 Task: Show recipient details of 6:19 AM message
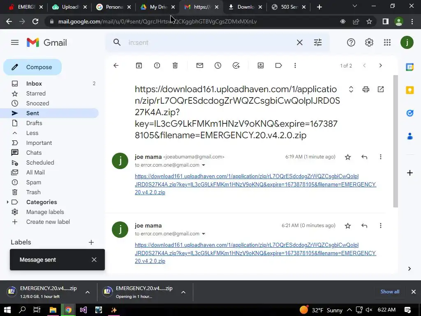pos(204,165)
